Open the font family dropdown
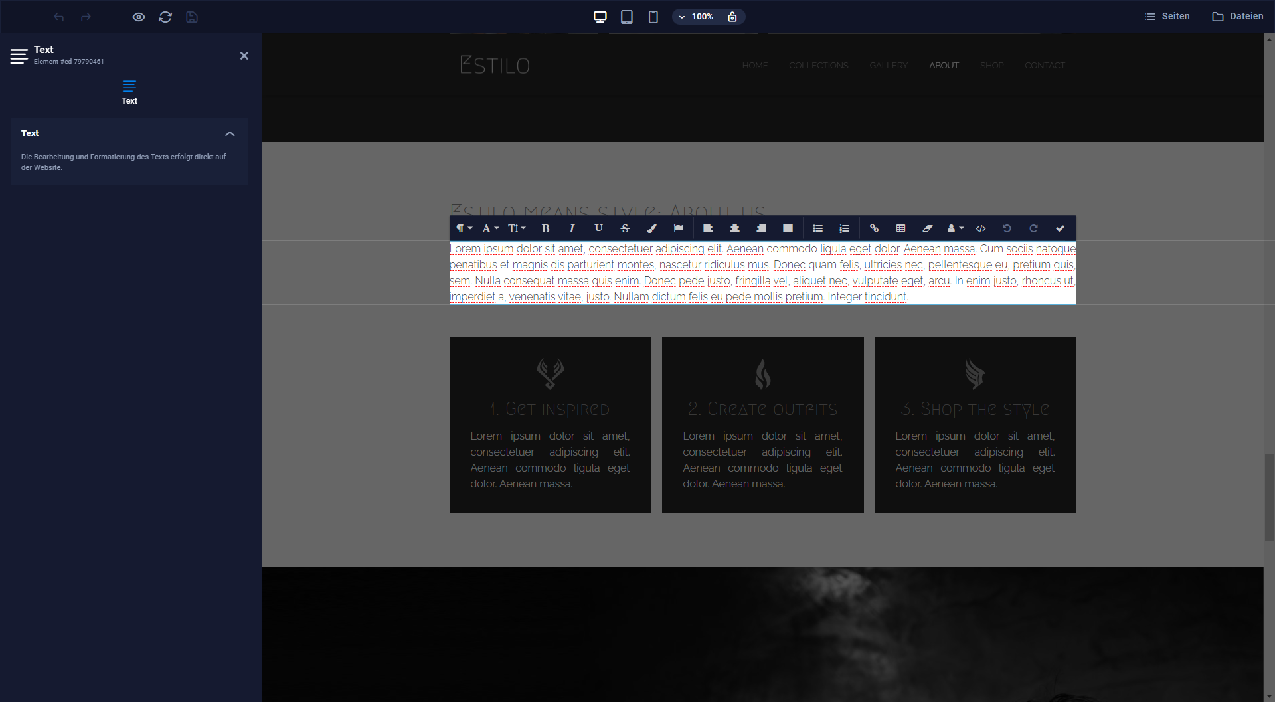Viewport: 1275px width, 702px height. 490,228
